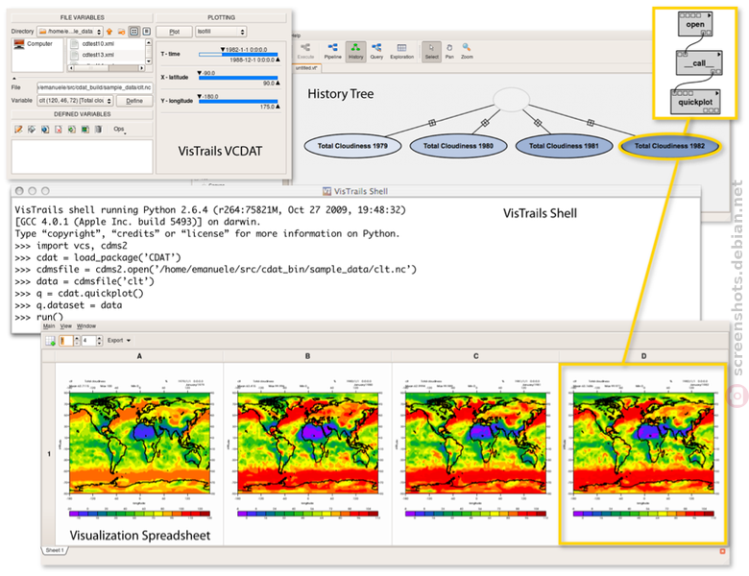749x576 pixels.
Task: Click the edit variable pencil icon
Action: coord(18,129)
